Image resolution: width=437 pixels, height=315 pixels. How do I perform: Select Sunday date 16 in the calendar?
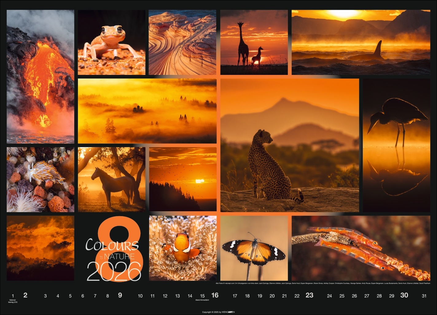coord(215,295)
